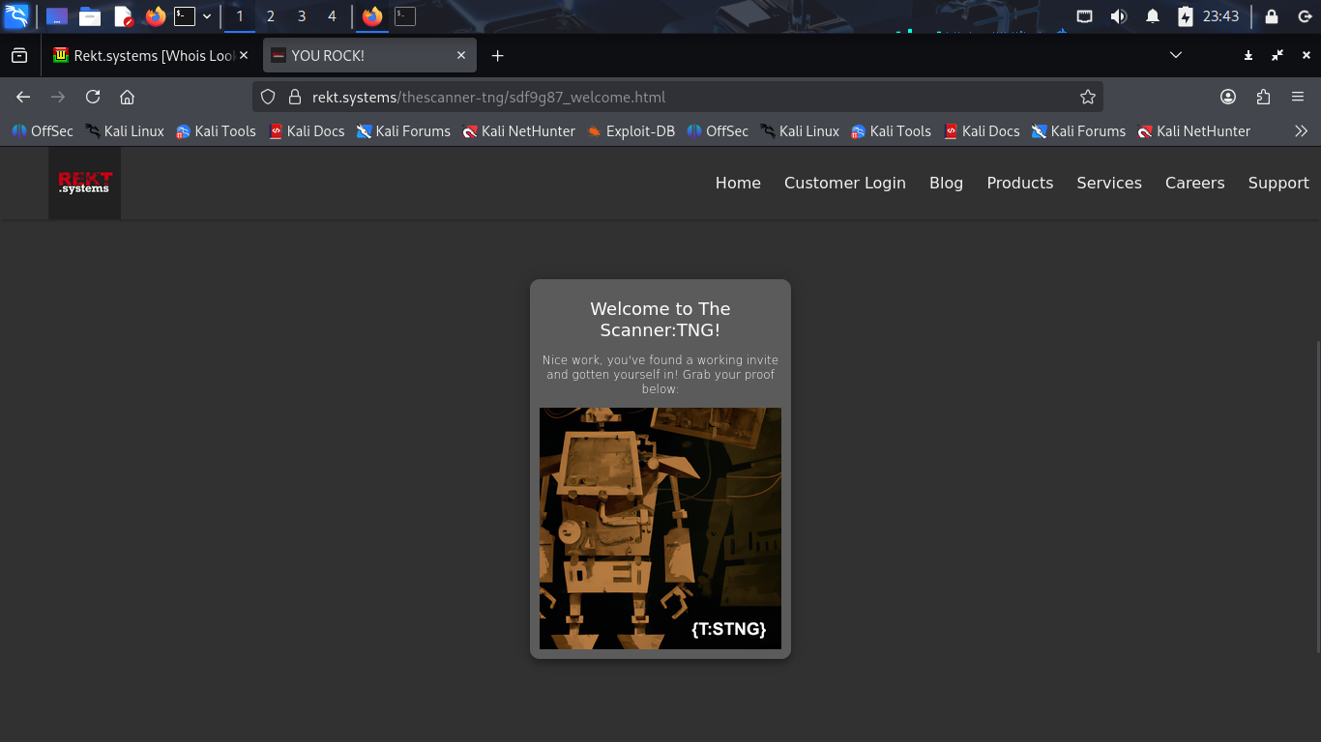Image resolution: width=1321 pixels, height=742 pixels.
Task: Open the extensions puzzle icon
Action: [x=1263, y=97]
